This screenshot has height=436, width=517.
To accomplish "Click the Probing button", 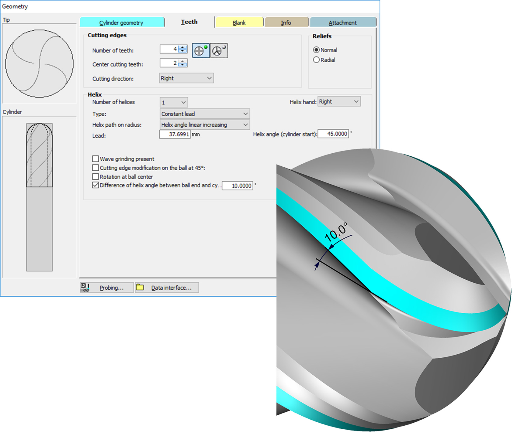I will [x=107, y=288].
